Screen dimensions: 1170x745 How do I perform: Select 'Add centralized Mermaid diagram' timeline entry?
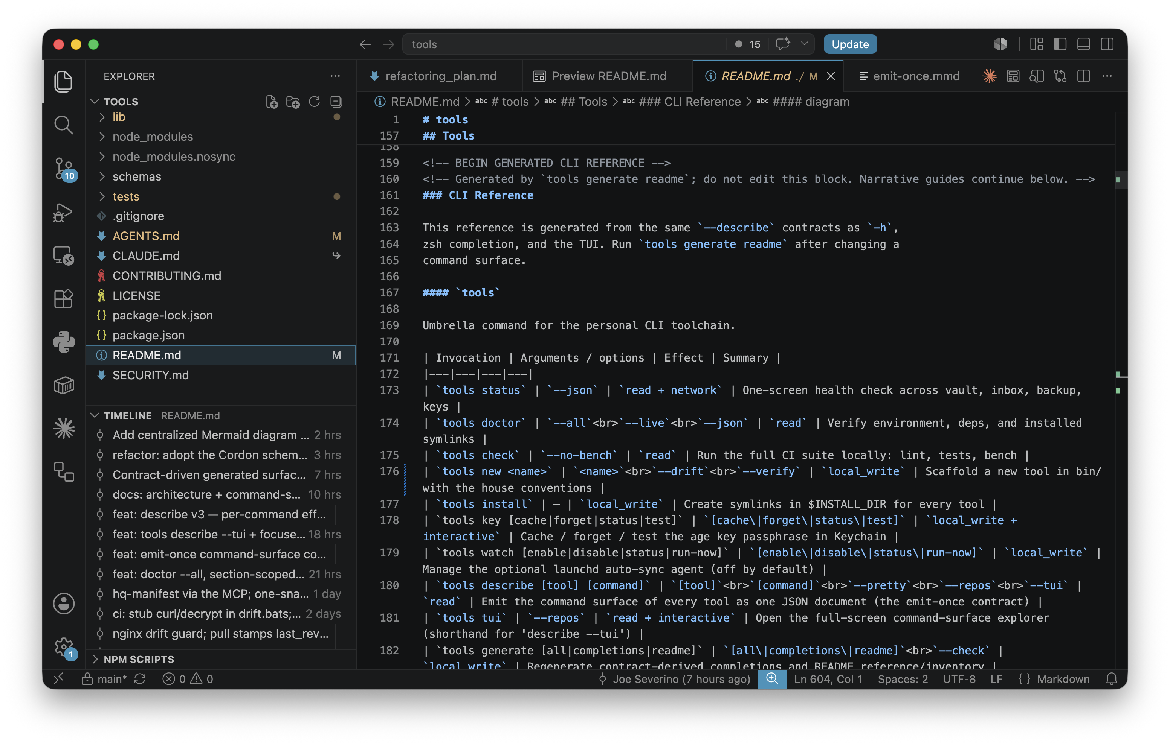(x=221, y=435)
